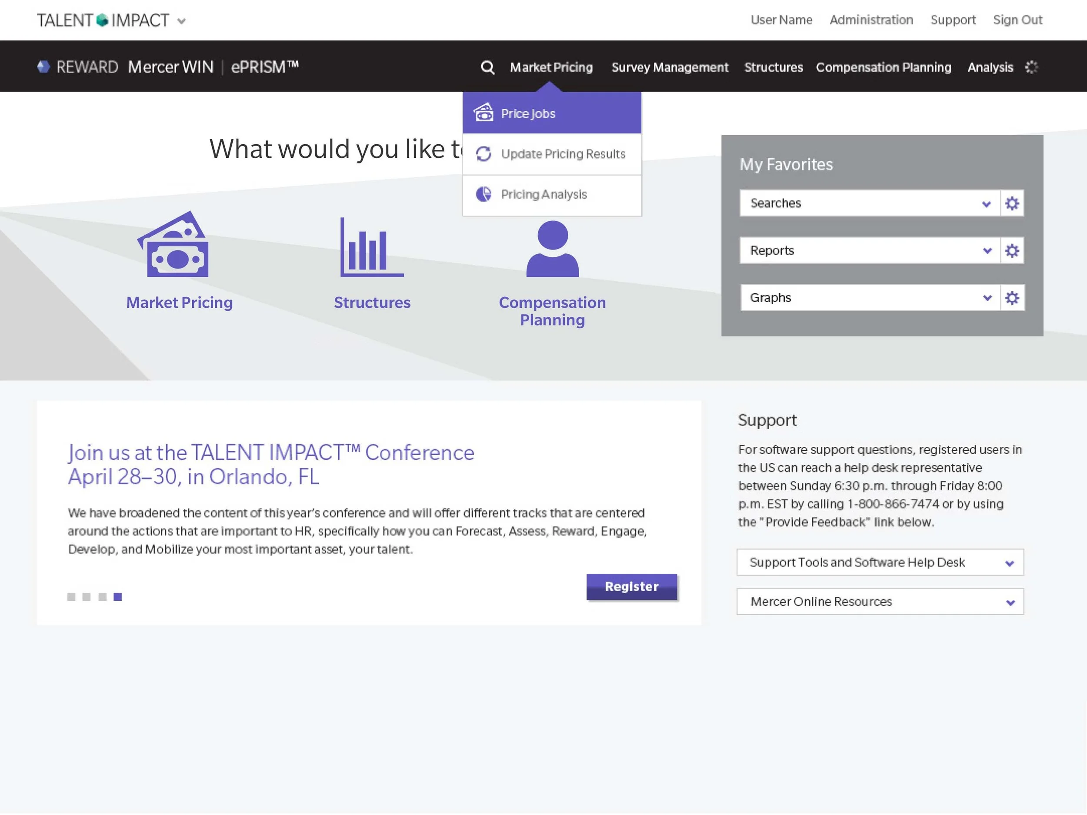Open the Reports favorites dropdown

point(870,250)
